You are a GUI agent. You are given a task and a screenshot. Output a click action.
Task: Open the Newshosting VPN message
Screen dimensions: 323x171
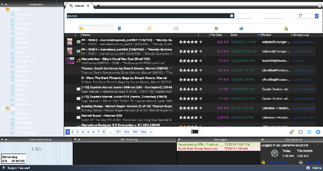coord(218,144)
